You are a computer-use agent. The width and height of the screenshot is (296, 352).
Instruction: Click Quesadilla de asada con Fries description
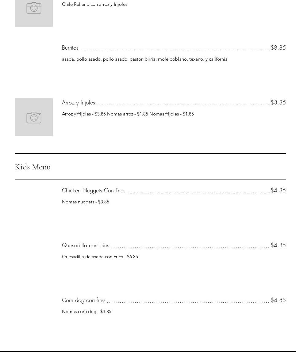click(100, 257)
